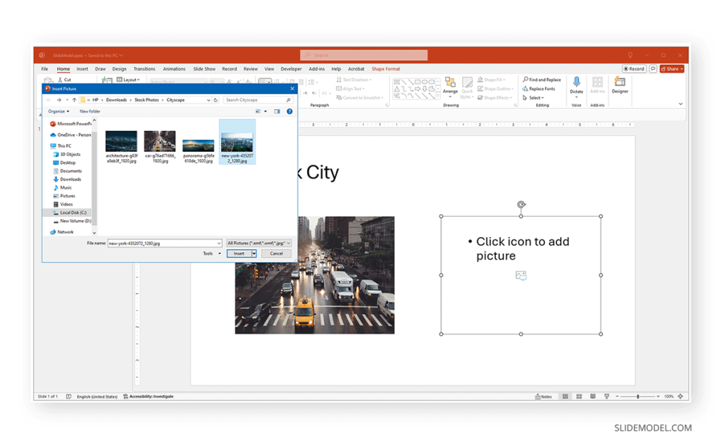Click the Arrange icon in Drawing group
Image resolution: width=721 pixels, height=446 pixels.
coord(450,83)
